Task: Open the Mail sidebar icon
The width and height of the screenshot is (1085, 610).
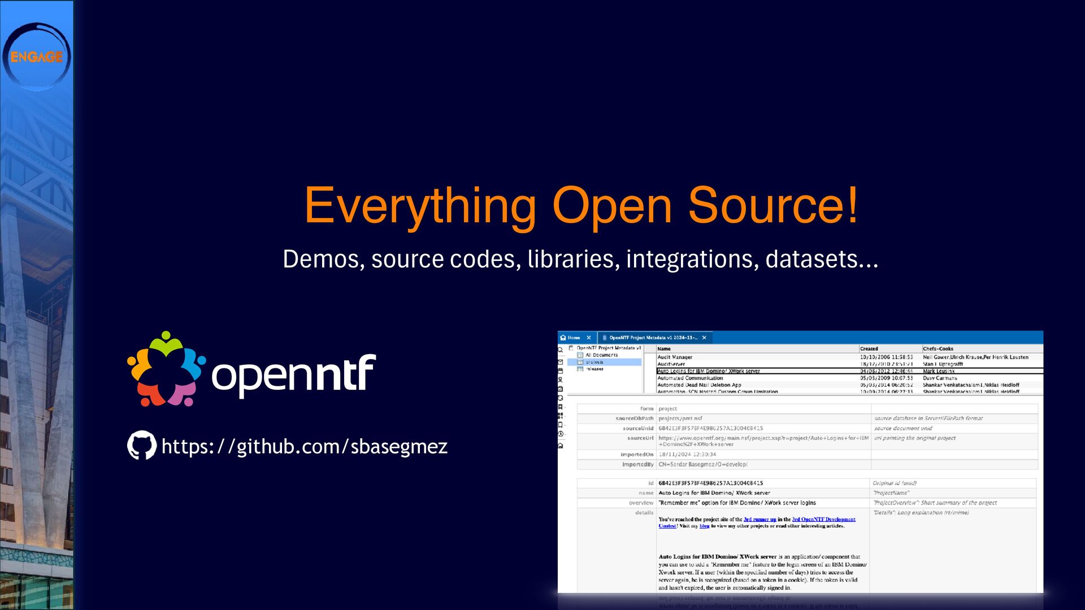Action: [561, 362]
